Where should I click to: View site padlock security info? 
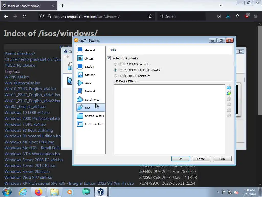coord(49,17)
